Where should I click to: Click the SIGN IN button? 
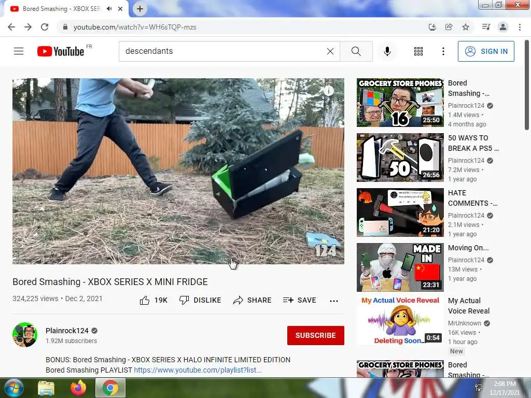486,51
